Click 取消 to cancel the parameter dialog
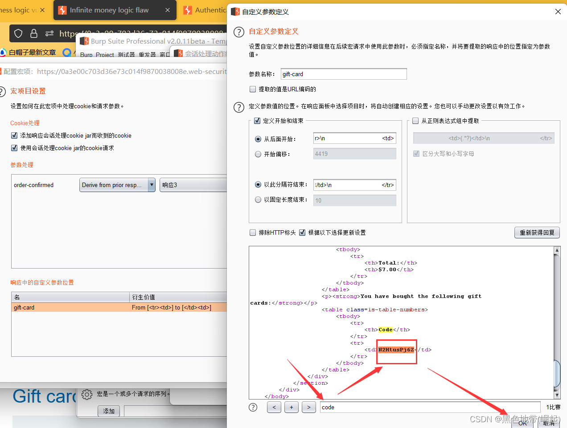The image size is (567, 428). pos(549,423)
